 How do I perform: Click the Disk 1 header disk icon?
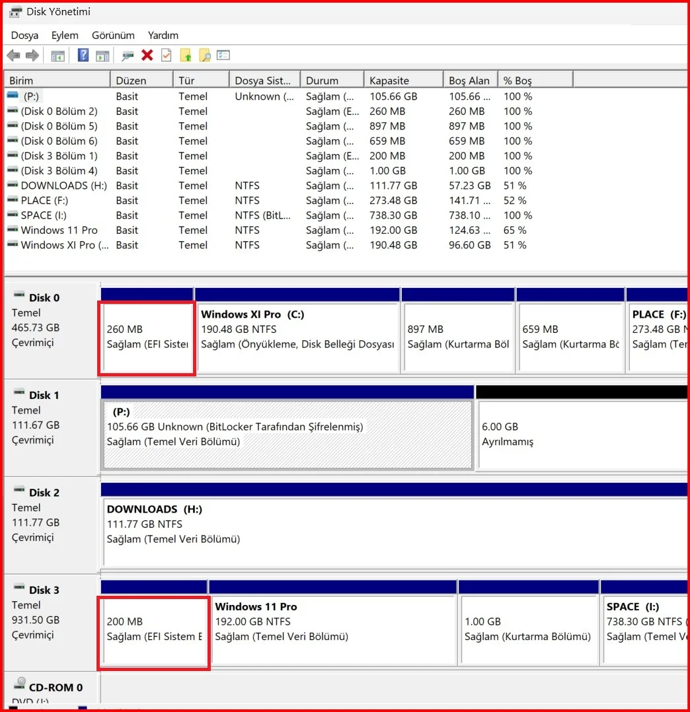tap(19, 392)
